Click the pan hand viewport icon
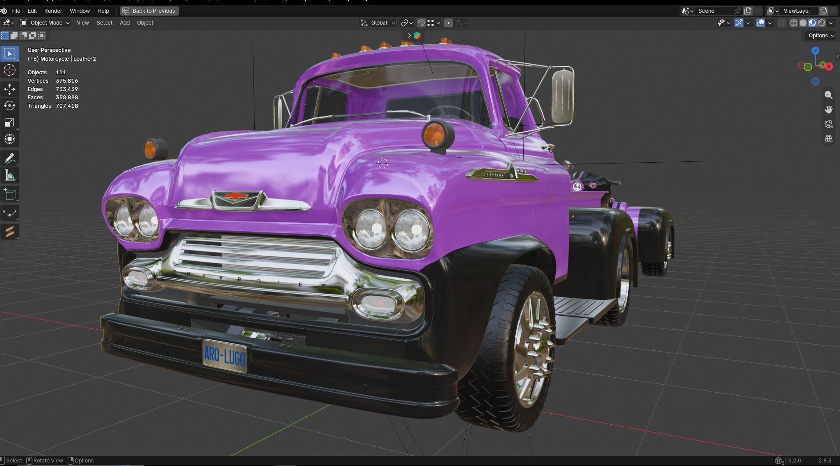The height and width of the screenshot is (466, 840). (x=829, y=109)
